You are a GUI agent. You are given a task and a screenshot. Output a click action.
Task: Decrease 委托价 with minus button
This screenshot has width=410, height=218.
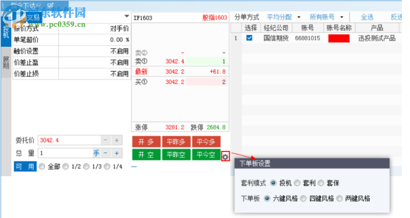pyautogui.click(x=105, y=140)
